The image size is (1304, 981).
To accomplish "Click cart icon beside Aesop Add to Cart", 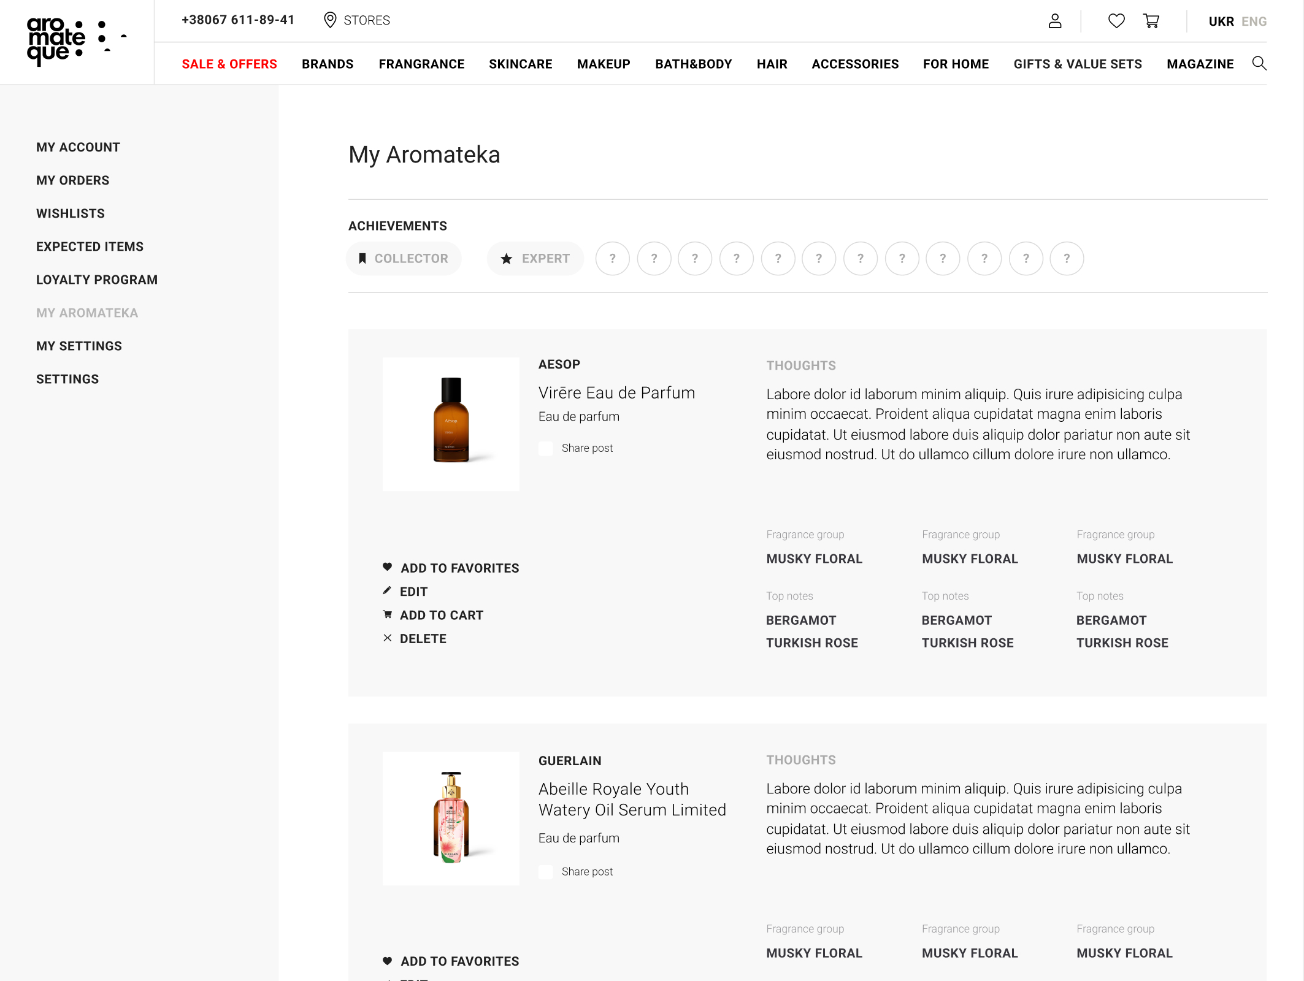I will [x=387, y=614].
